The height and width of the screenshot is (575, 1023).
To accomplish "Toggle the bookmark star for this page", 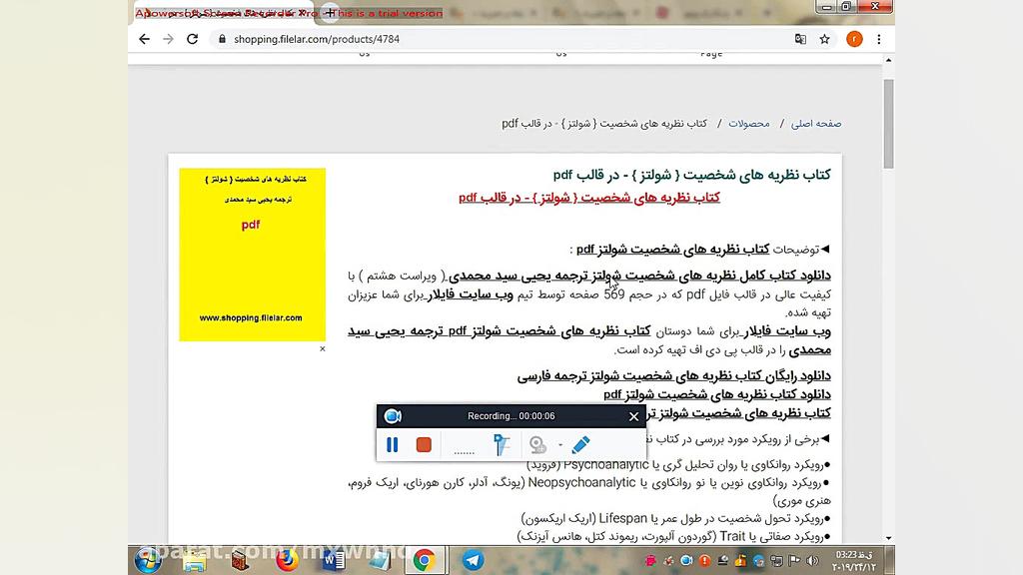I will click(823, 38).
